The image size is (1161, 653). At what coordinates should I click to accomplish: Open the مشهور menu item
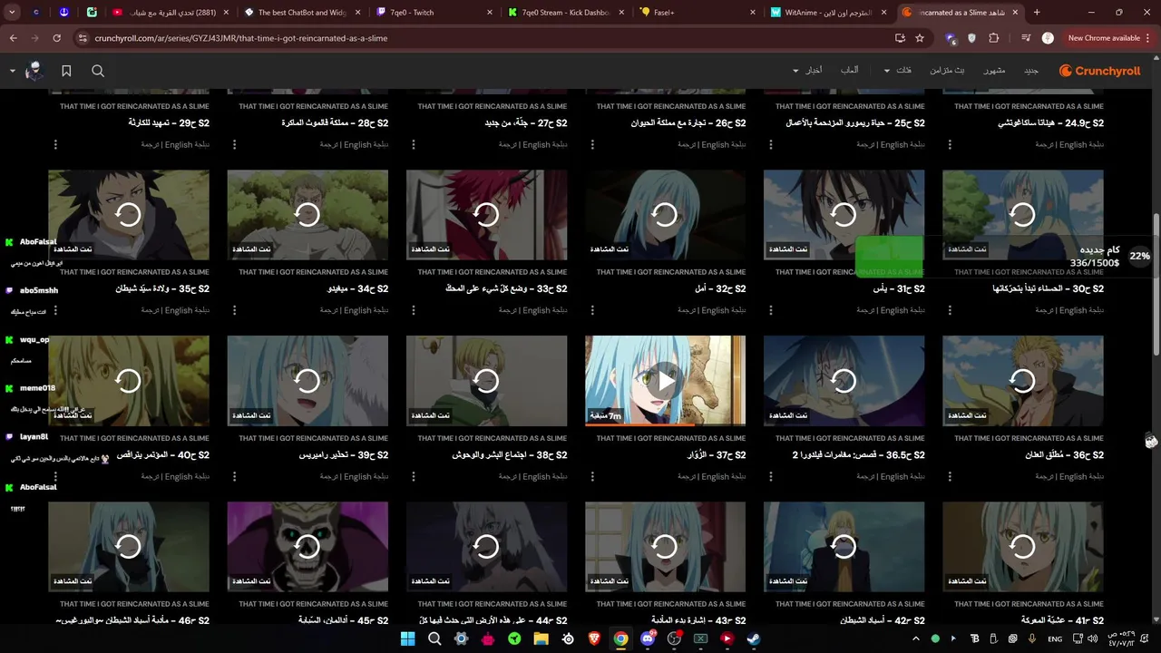pyautogui.click(x=994, y=71)
